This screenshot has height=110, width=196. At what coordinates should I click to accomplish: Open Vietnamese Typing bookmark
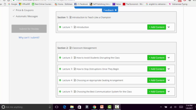[179, 4]
